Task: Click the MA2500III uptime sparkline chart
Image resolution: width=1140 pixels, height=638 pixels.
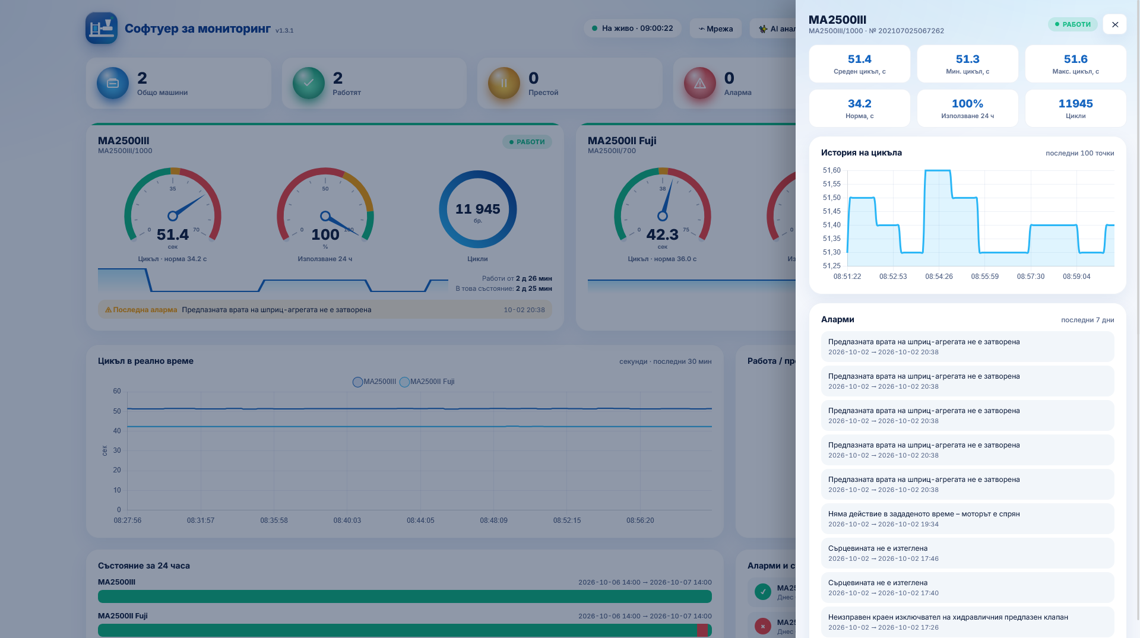Action: [273, 280]
